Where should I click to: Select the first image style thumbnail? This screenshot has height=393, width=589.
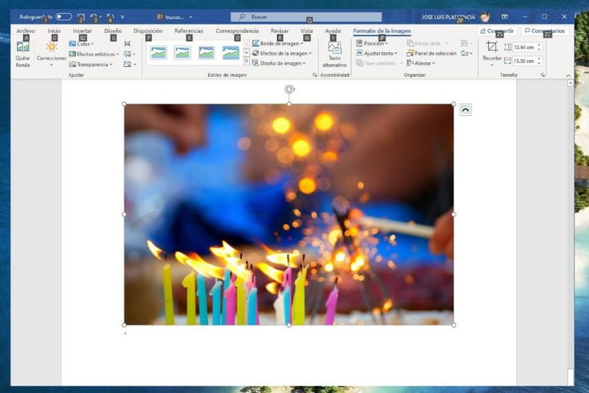click(158, 52)
